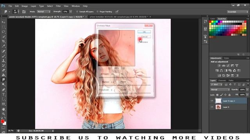Select the Crop tool

click(4, 41)
